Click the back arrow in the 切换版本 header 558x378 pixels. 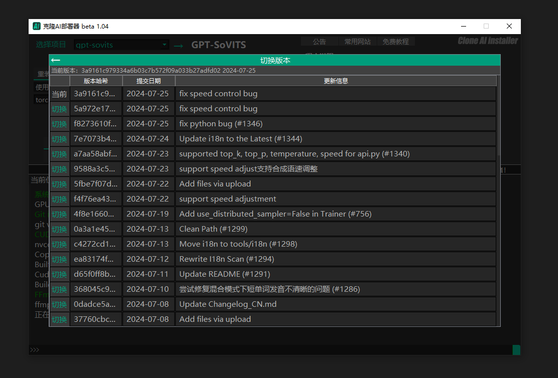coord(56,60)
